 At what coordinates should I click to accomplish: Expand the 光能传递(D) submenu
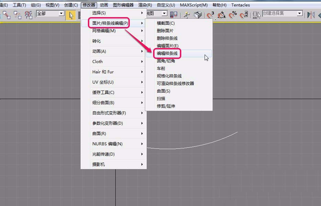(114, 154)
